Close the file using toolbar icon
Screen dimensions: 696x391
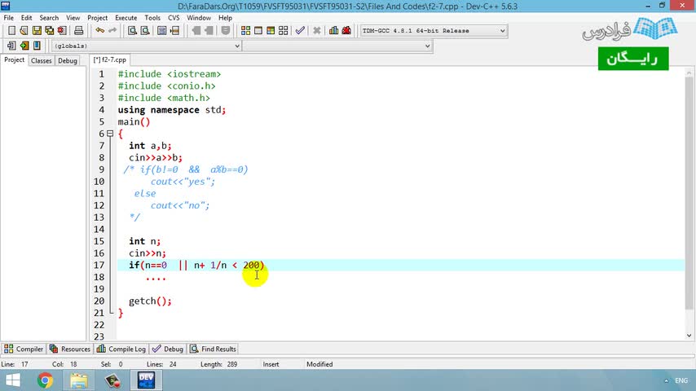pyautogui.click(x=62, y=31)
